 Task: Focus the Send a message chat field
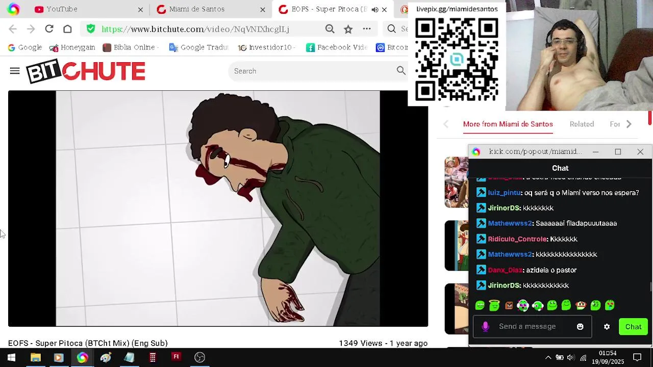point(532,327)
